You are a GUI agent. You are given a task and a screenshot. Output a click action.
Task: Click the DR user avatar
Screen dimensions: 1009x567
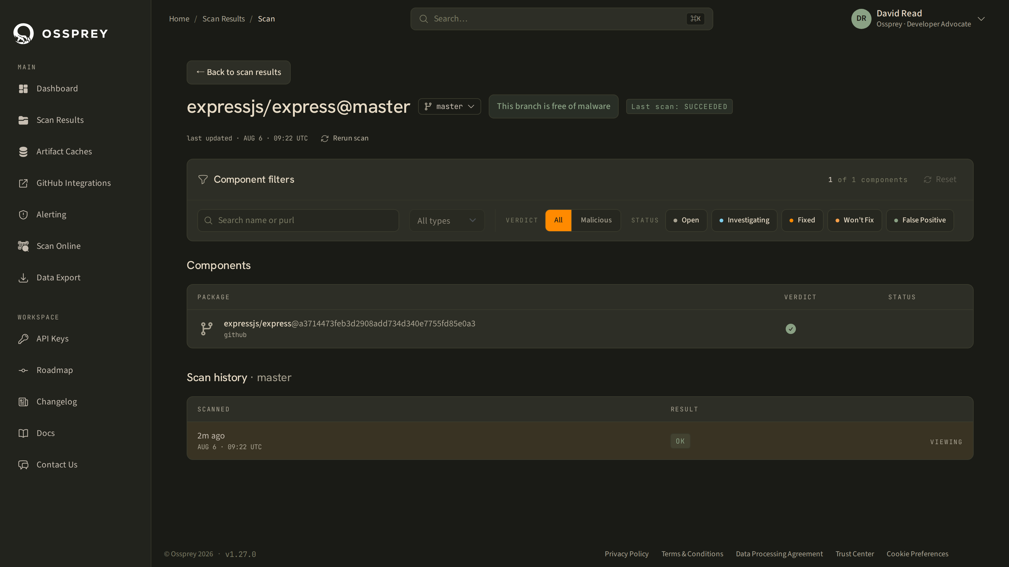861,19
